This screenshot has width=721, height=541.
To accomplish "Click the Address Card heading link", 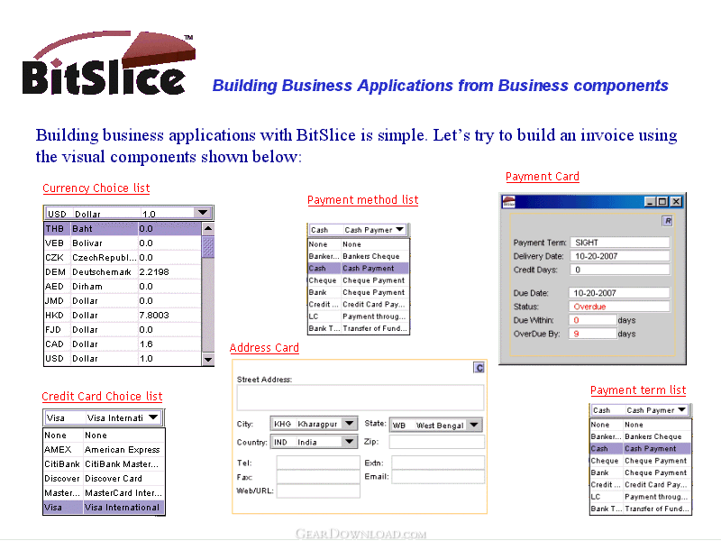I will point(264,348).
